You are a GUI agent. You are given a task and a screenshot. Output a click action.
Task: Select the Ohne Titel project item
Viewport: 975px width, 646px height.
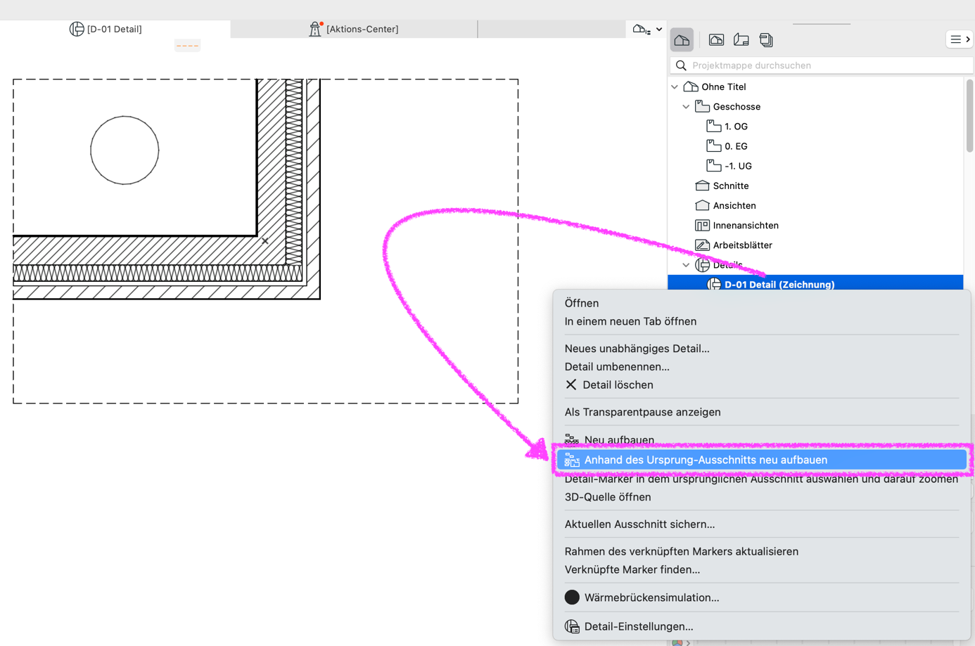724,87
